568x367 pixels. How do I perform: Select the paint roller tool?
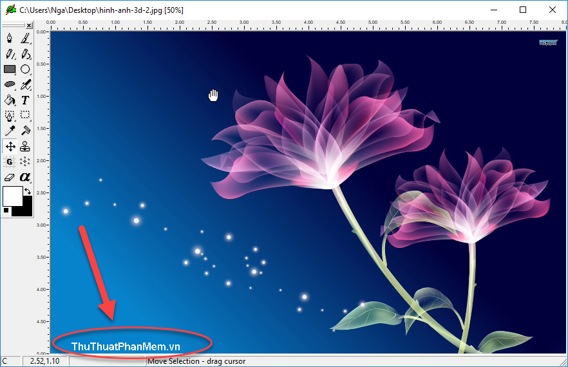25,131
